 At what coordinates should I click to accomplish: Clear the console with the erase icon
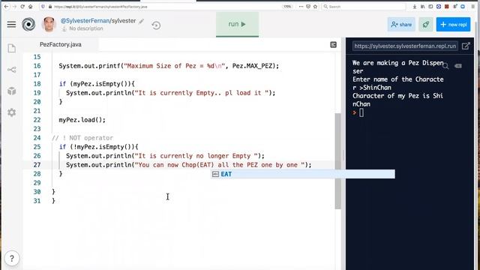458,66
